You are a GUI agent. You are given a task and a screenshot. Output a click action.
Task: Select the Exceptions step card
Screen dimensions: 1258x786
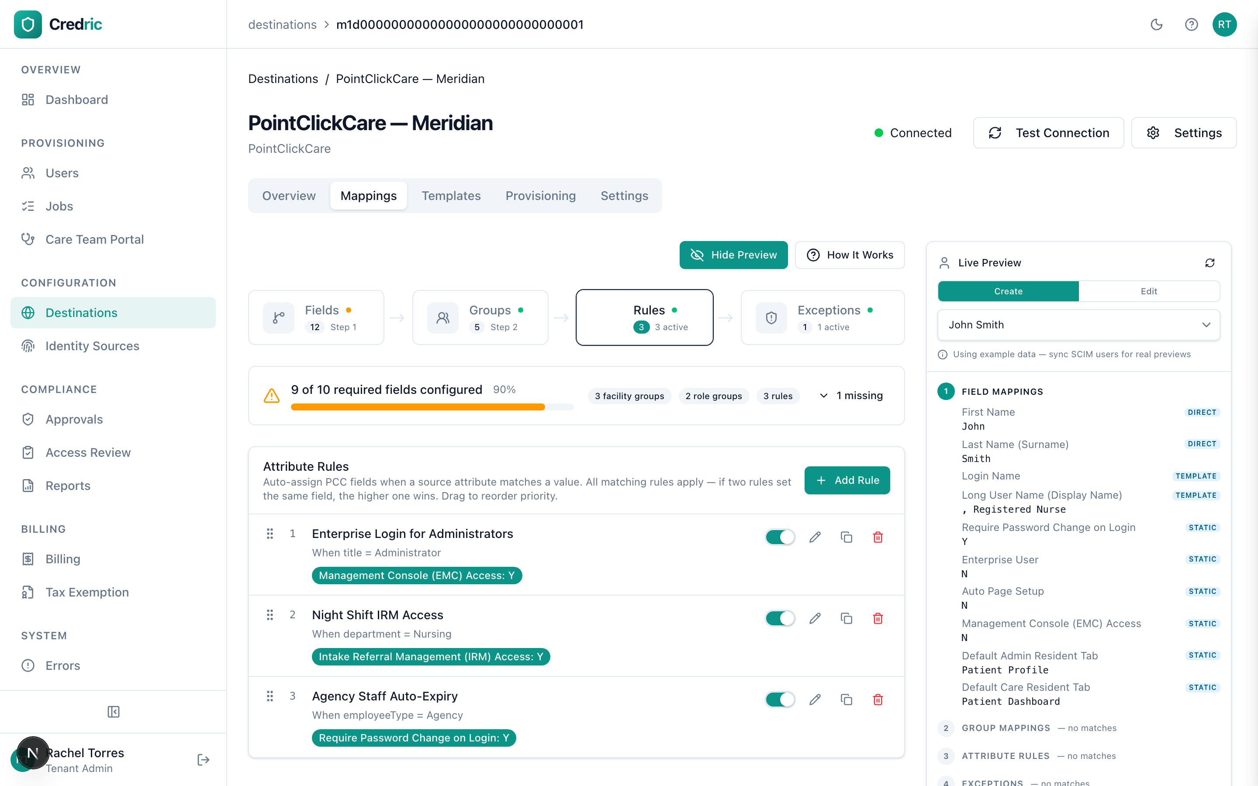point(822,317)
